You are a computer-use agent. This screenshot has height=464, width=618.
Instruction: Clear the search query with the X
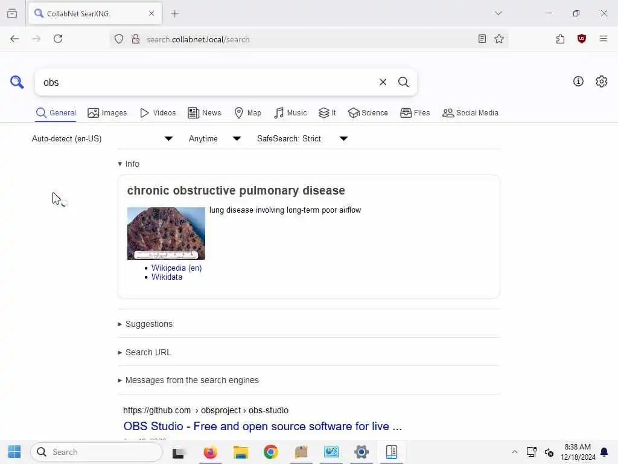point(383,82)
